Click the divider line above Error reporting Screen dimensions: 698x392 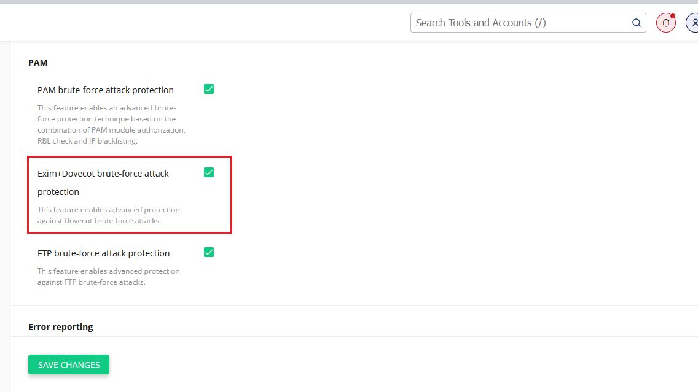click(x=354, y=305)
